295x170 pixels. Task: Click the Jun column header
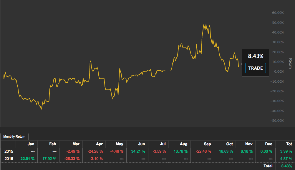(142, 144)
